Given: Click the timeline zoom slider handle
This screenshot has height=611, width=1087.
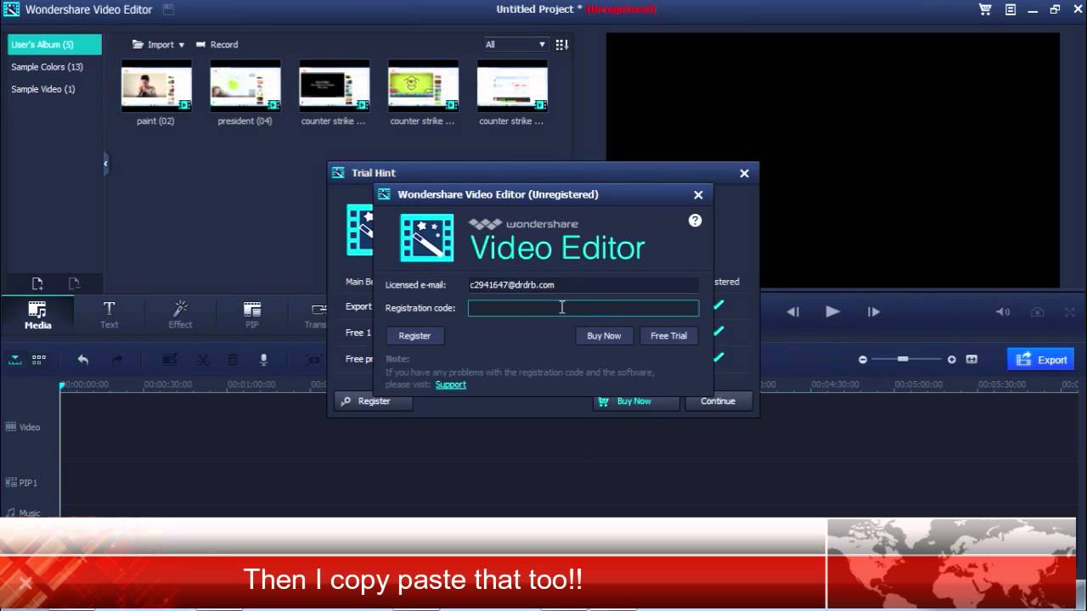Looking at the screenshot, I should click(x=903, y=359).
